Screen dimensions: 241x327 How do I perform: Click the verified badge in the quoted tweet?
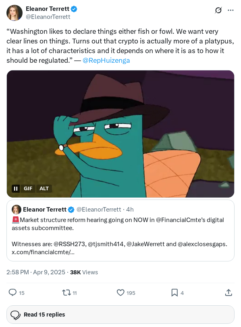[71, 209]
